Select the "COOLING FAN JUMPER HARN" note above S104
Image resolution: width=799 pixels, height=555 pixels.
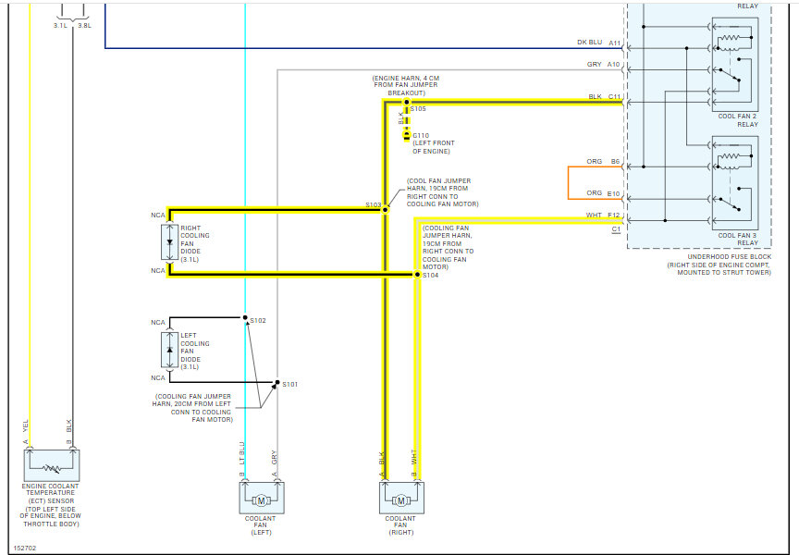tap(448, 248)
